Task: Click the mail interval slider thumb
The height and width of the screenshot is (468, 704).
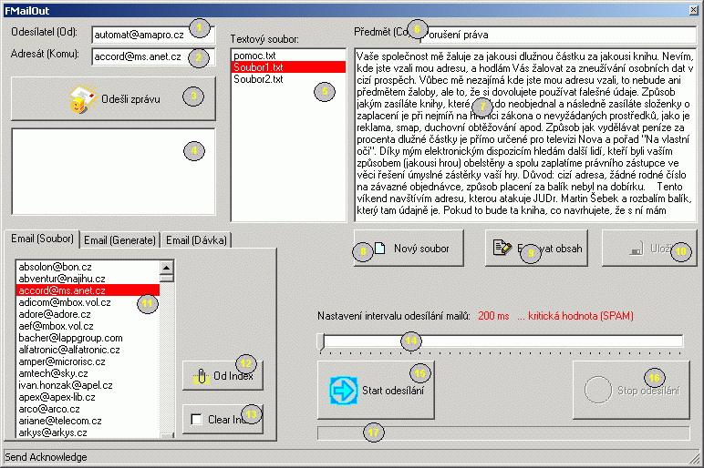Action: [321, 341]
